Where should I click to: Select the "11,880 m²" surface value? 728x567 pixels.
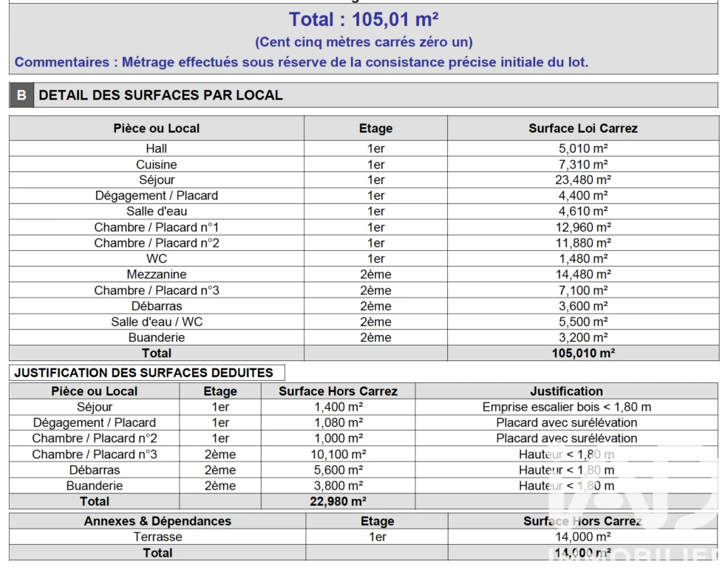583,243
